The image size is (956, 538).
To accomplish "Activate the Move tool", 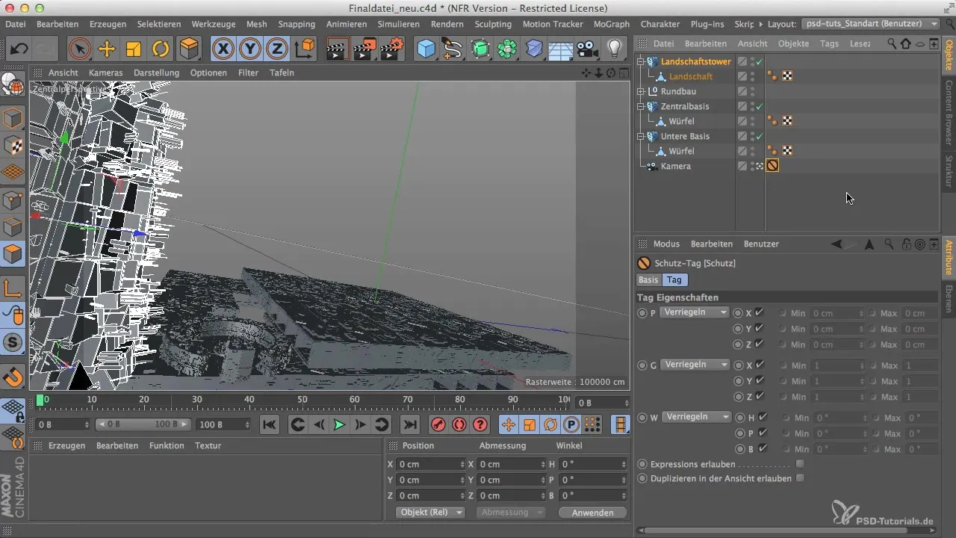I will pyautogui.click(x=107, y=49).
